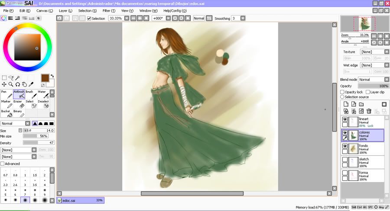
Task: Open the rotation angle +000° dropdown
Action: pos(168,18)
